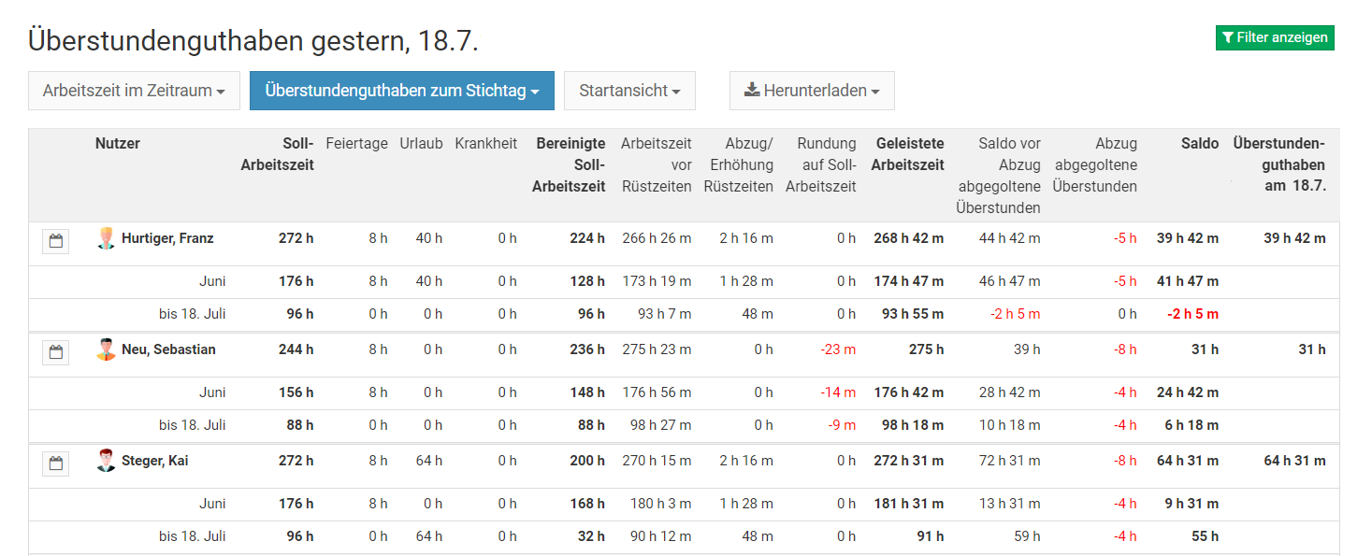Click the Nutzer column header
This screenshot has width=1372, height=556.
118,143
